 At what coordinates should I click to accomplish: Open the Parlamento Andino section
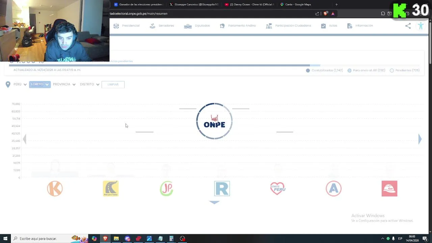pos(238,26)
